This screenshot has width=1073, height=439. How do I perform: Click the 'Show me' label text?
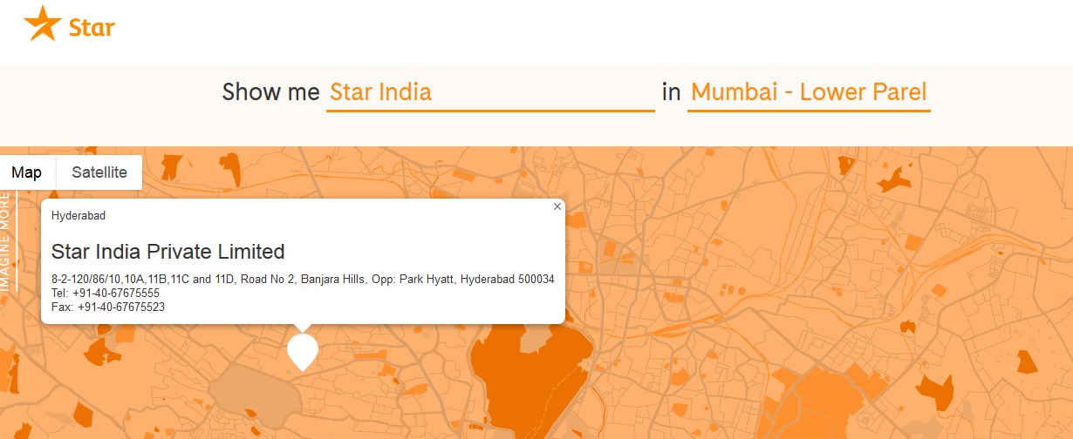(x=271, y=92)
